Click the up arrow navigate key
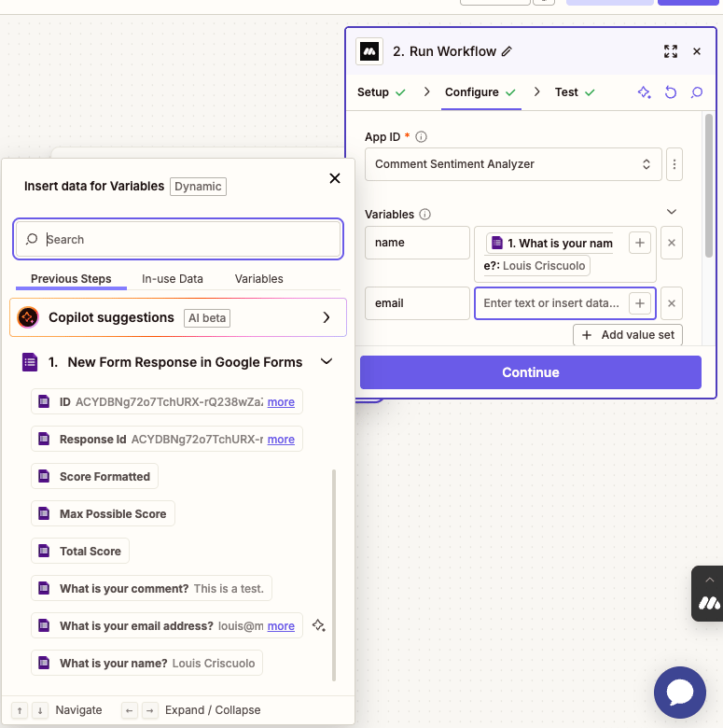 (20, 710)
